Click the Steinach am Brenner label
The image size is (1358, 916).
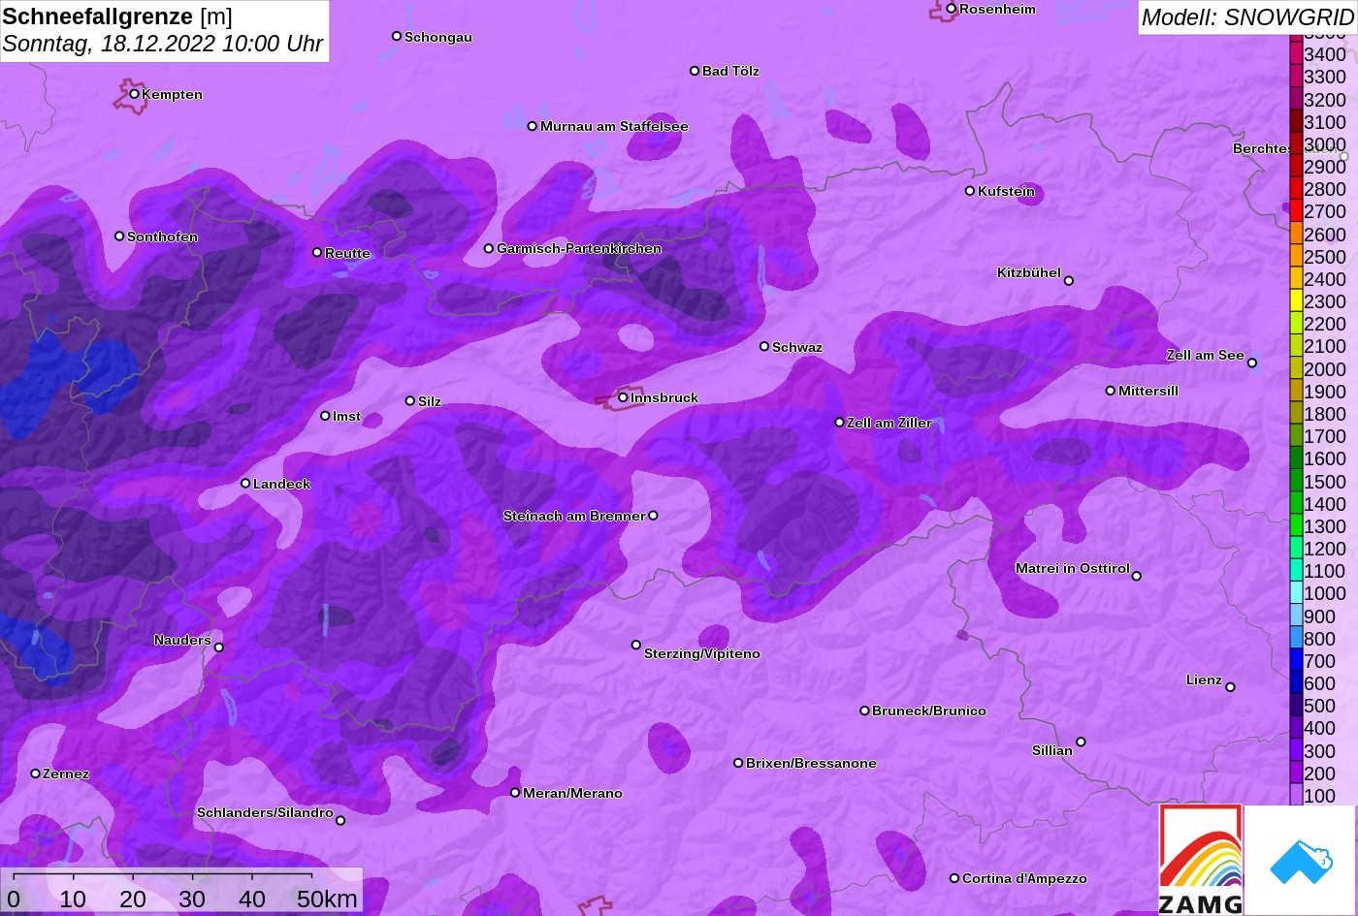click(574, 516)
